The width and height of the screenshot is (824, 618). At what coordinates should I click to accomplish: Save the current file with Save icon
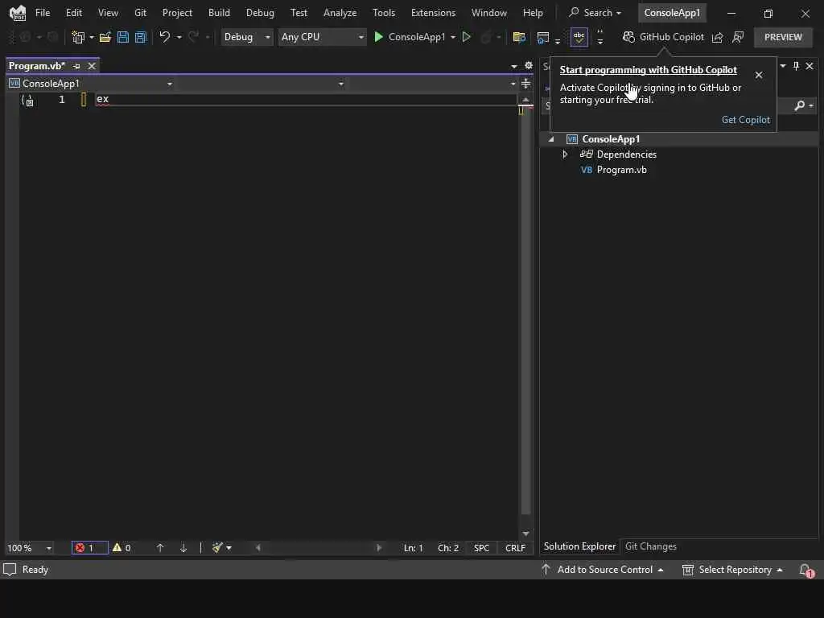coord(123,37)
